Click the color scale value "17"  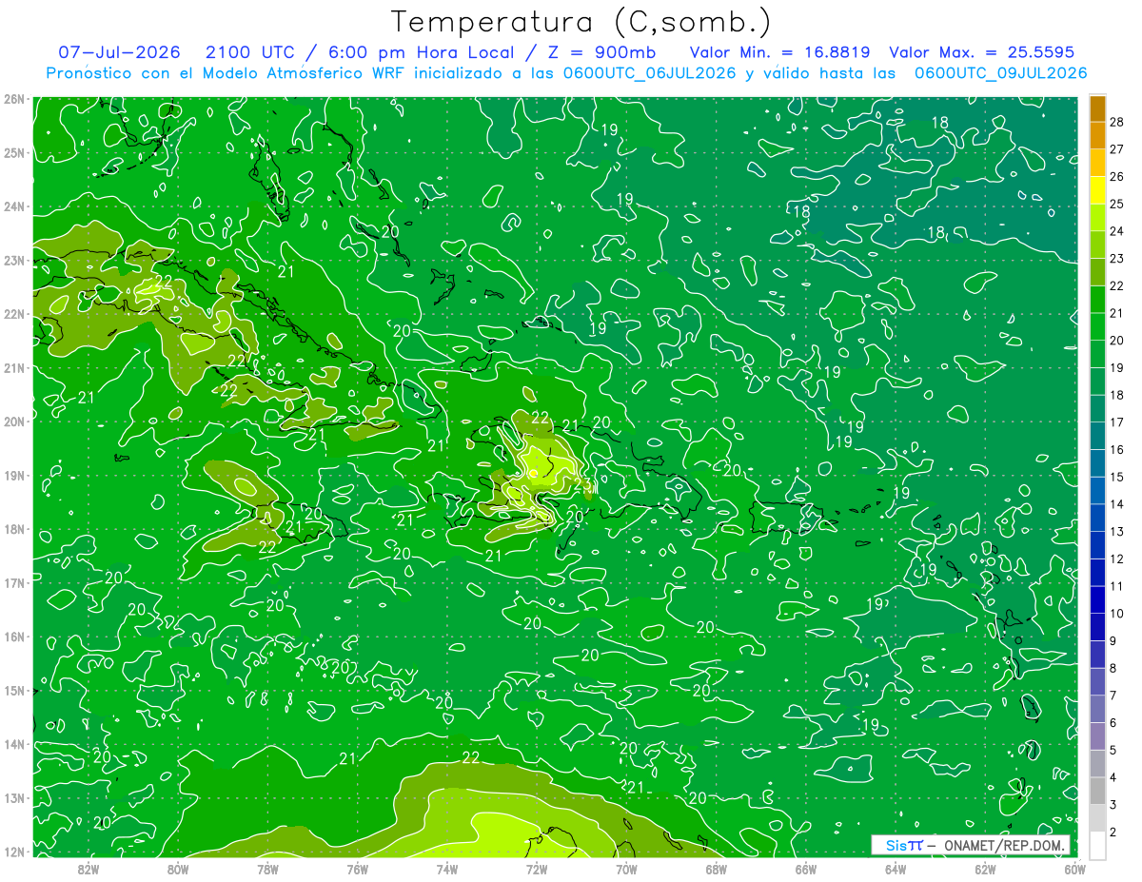[1117, 422]
